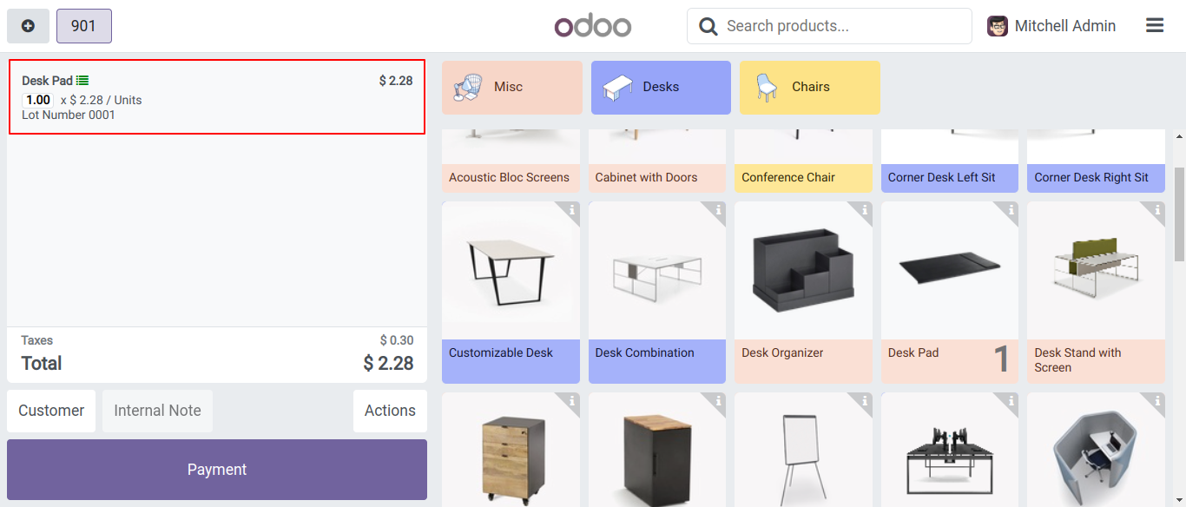Click info icon on Customizable Desk card
This screenshot has height=507, width=1186.
pos(572,210)
